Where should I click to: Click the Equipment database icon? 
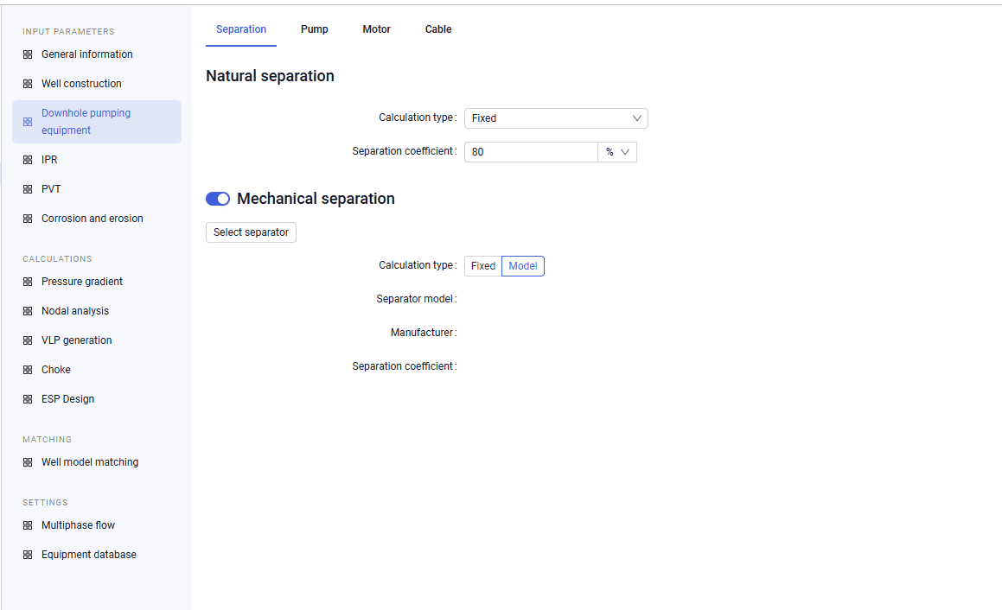point(28,555)
